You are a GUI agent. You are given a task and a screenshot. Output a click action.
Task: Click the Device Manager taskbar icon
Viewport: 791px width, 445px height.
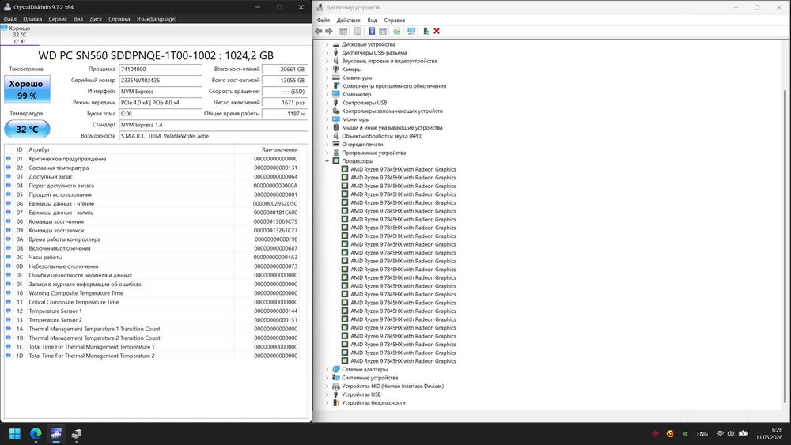click(x=77, y=434)
